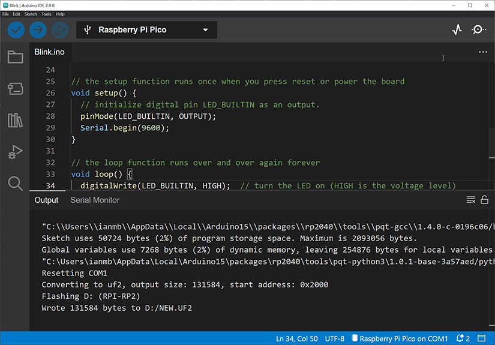Open the Sketch menu

click(x=30, y=14)
